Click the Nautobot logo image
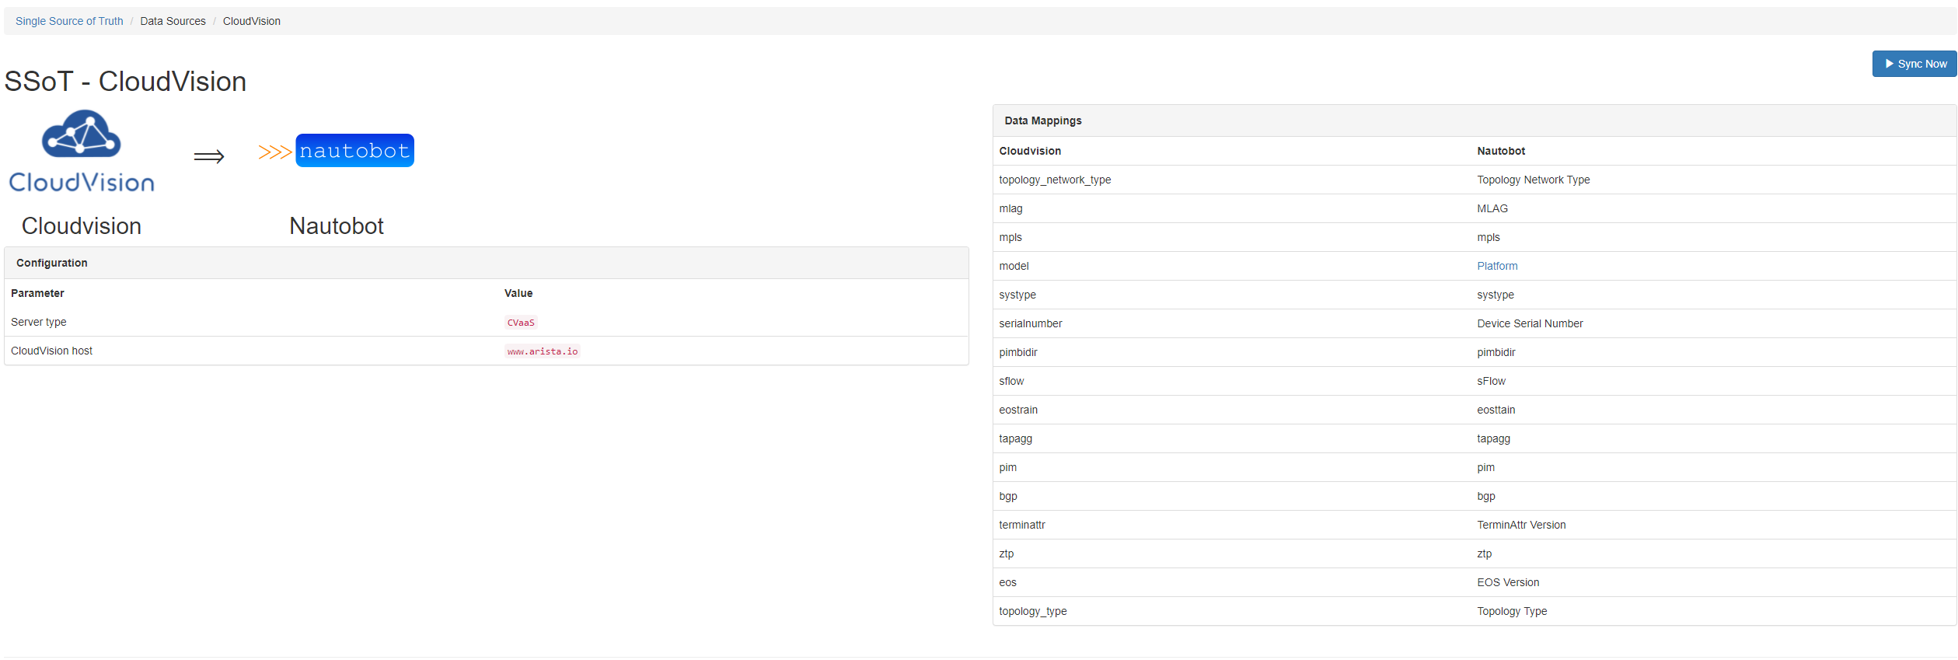This screenshot has width=1958, height=660. click(x=354, y=151)
